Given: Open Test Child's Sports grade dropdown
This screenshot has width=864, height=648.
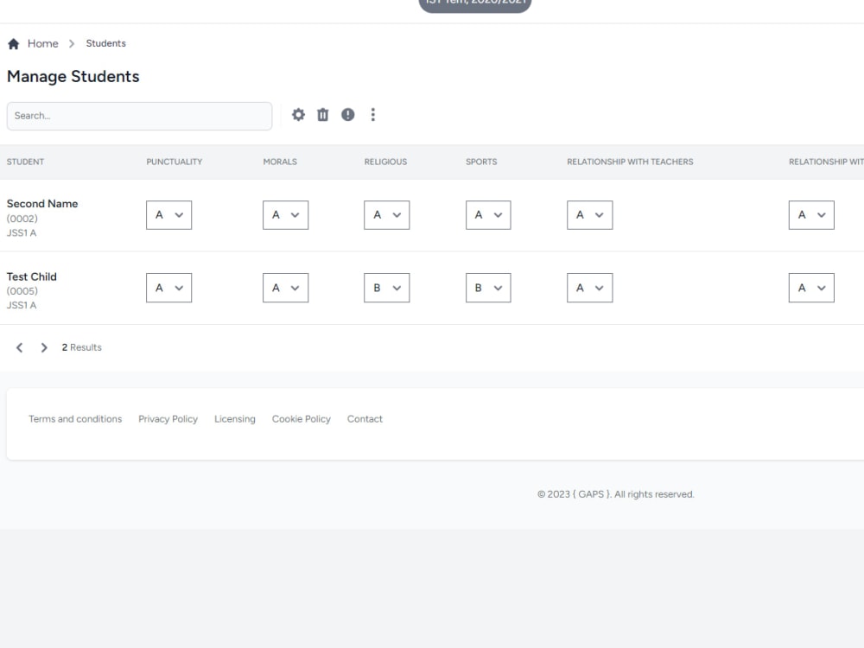Looking at the screenshot, I should coord(487,287).
